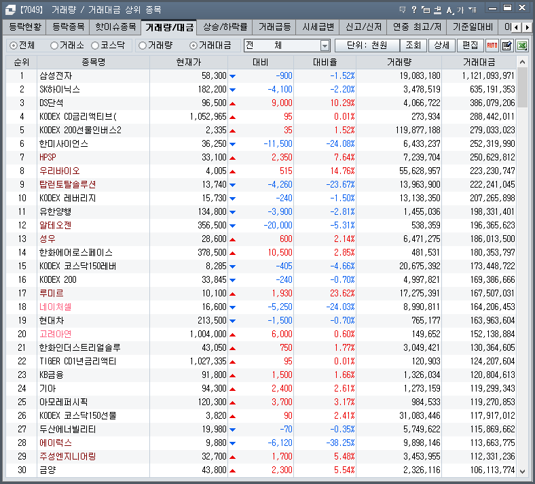
Task: Export to Excel with the green icon
Action: coord(522,45)
